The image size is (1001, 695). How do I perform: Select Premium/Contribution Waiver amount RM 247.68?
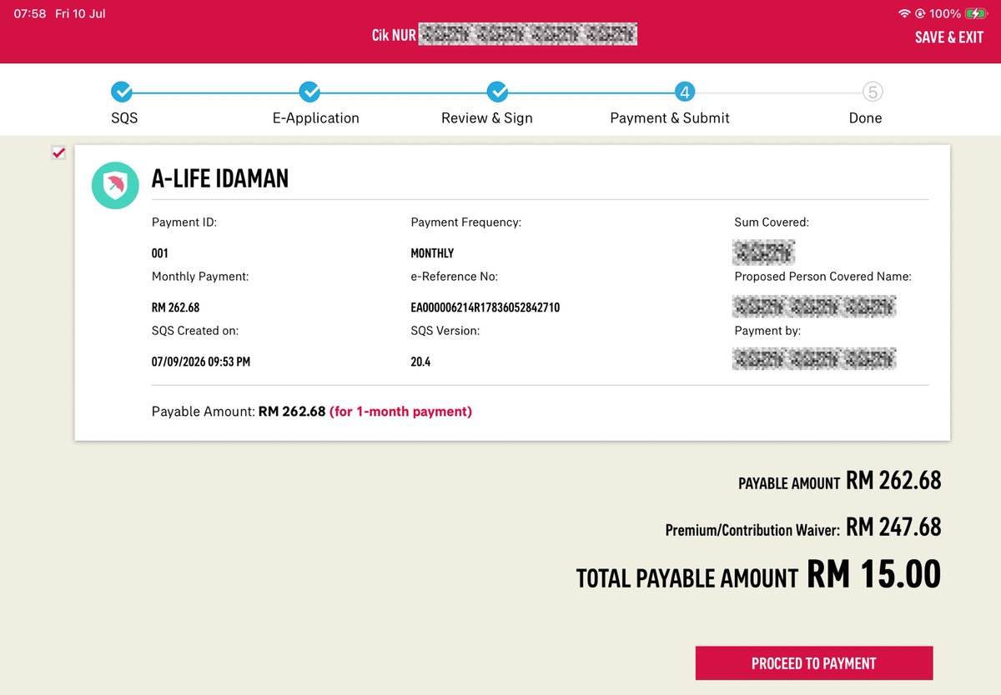coord(893,527)
